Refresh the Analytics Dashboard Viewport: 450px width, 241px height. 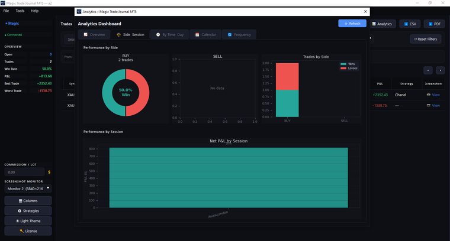coord(352,24)
